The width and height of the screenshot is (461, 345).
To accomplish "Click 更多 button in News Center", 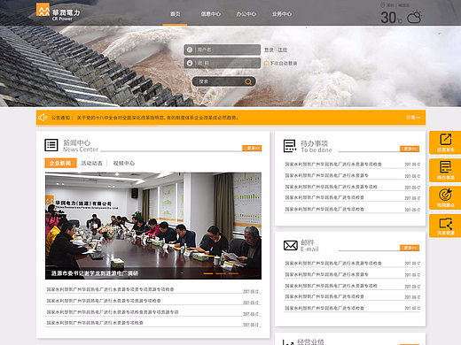I will click(252, 148).
